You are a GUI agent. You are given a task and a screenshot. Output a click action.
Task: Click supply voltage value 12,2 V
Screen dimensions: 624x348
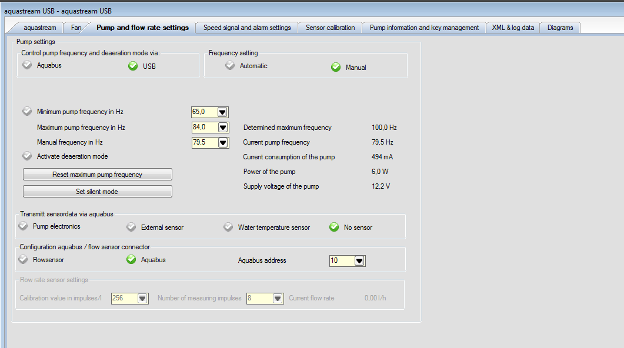381,186
